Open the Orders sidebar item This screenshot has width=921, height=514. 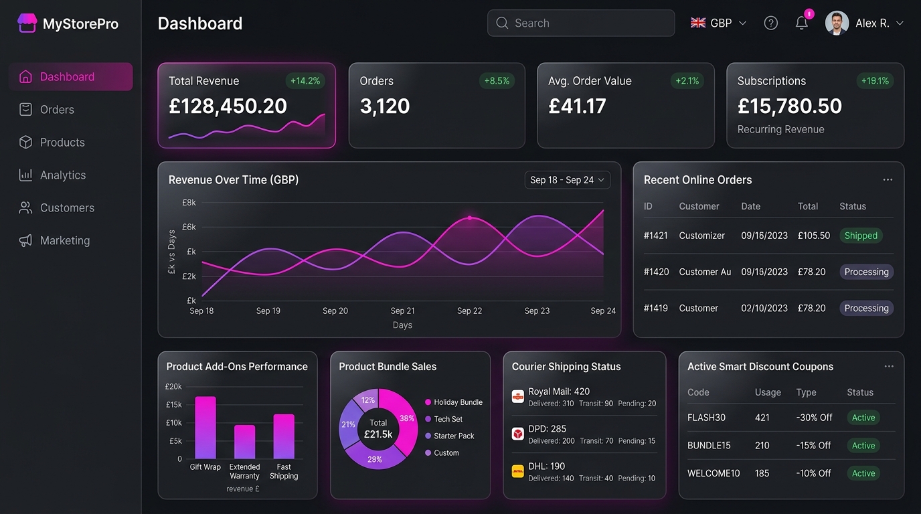71,110
